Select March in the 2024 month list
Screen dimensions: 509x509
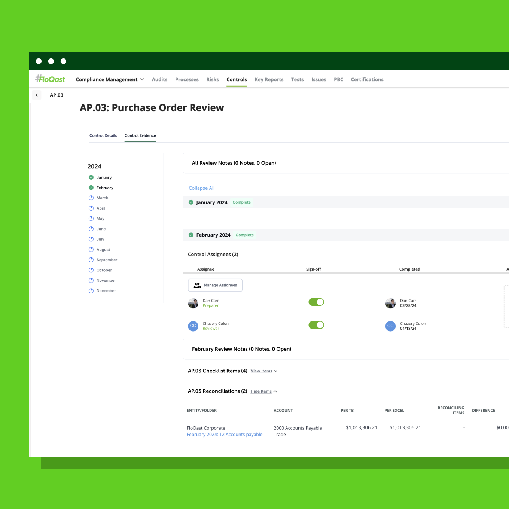click(102, 198)
